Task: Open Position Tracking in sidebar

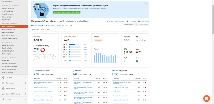Action: [x=8, y=35]
